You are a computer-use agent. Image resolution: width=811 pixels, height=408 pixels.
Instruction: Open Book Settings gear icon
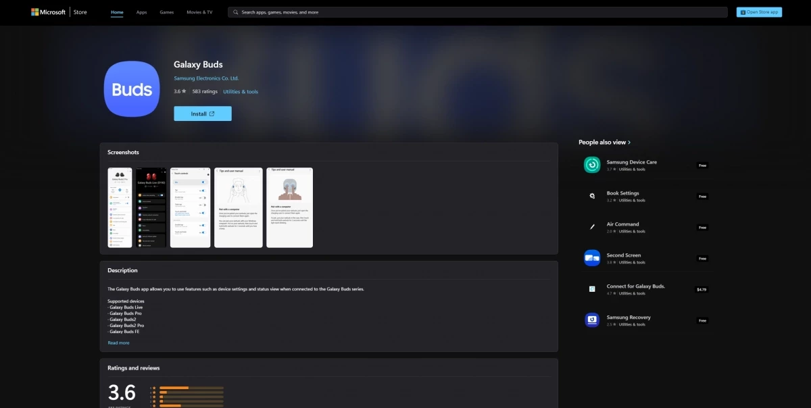[592, 196]
